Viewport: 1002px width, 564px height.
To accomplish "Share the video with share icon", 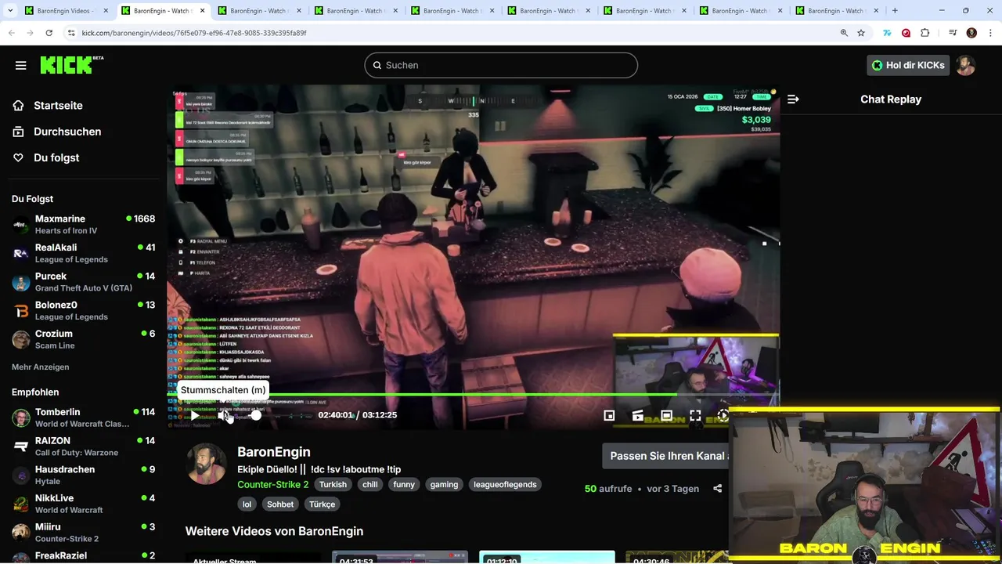I will coord(717,489).
